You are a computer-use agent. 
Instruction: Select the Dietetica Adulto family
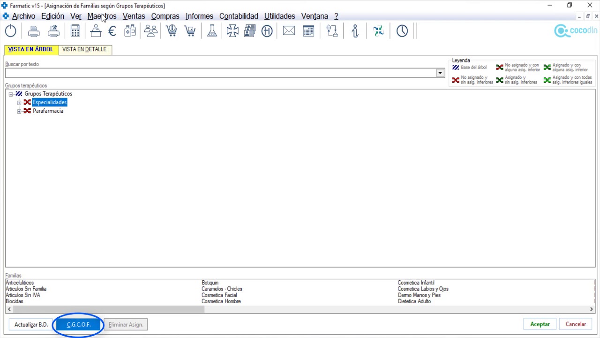[414, 301]
